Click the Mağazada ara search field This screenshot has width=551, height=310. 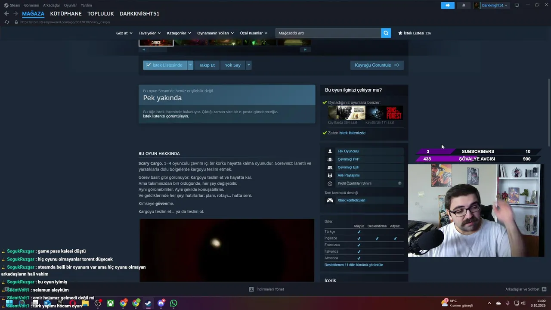tap(328, 33)
